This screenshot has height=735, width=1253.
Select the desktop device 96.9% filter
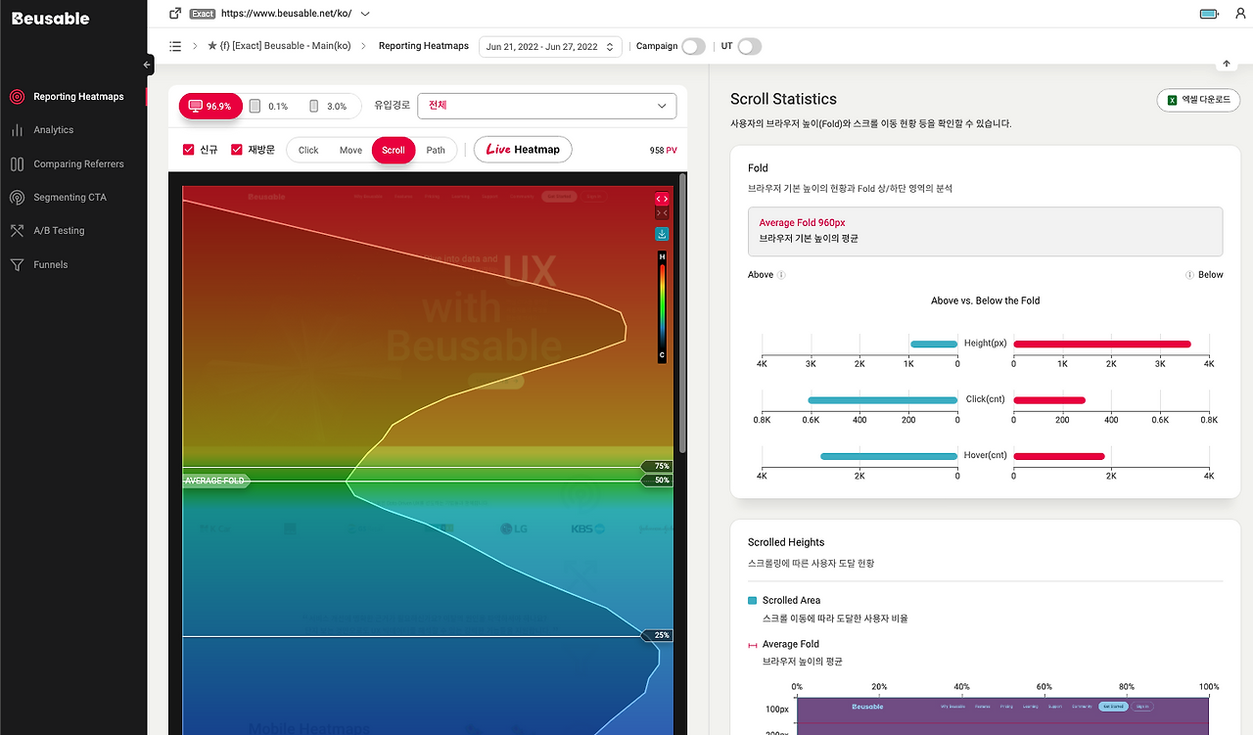pos(210,106)
